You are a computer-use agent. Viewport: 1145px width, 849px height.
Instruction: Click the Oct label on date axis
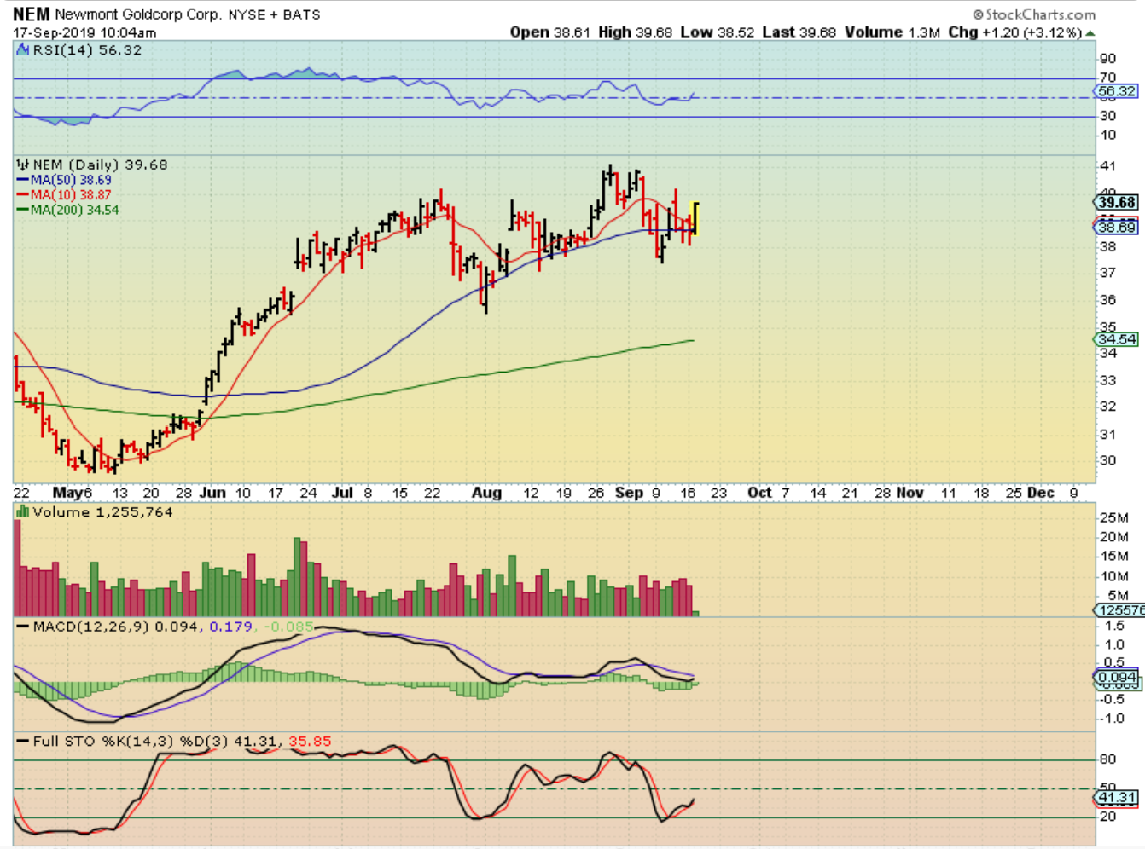coord(759,493)
